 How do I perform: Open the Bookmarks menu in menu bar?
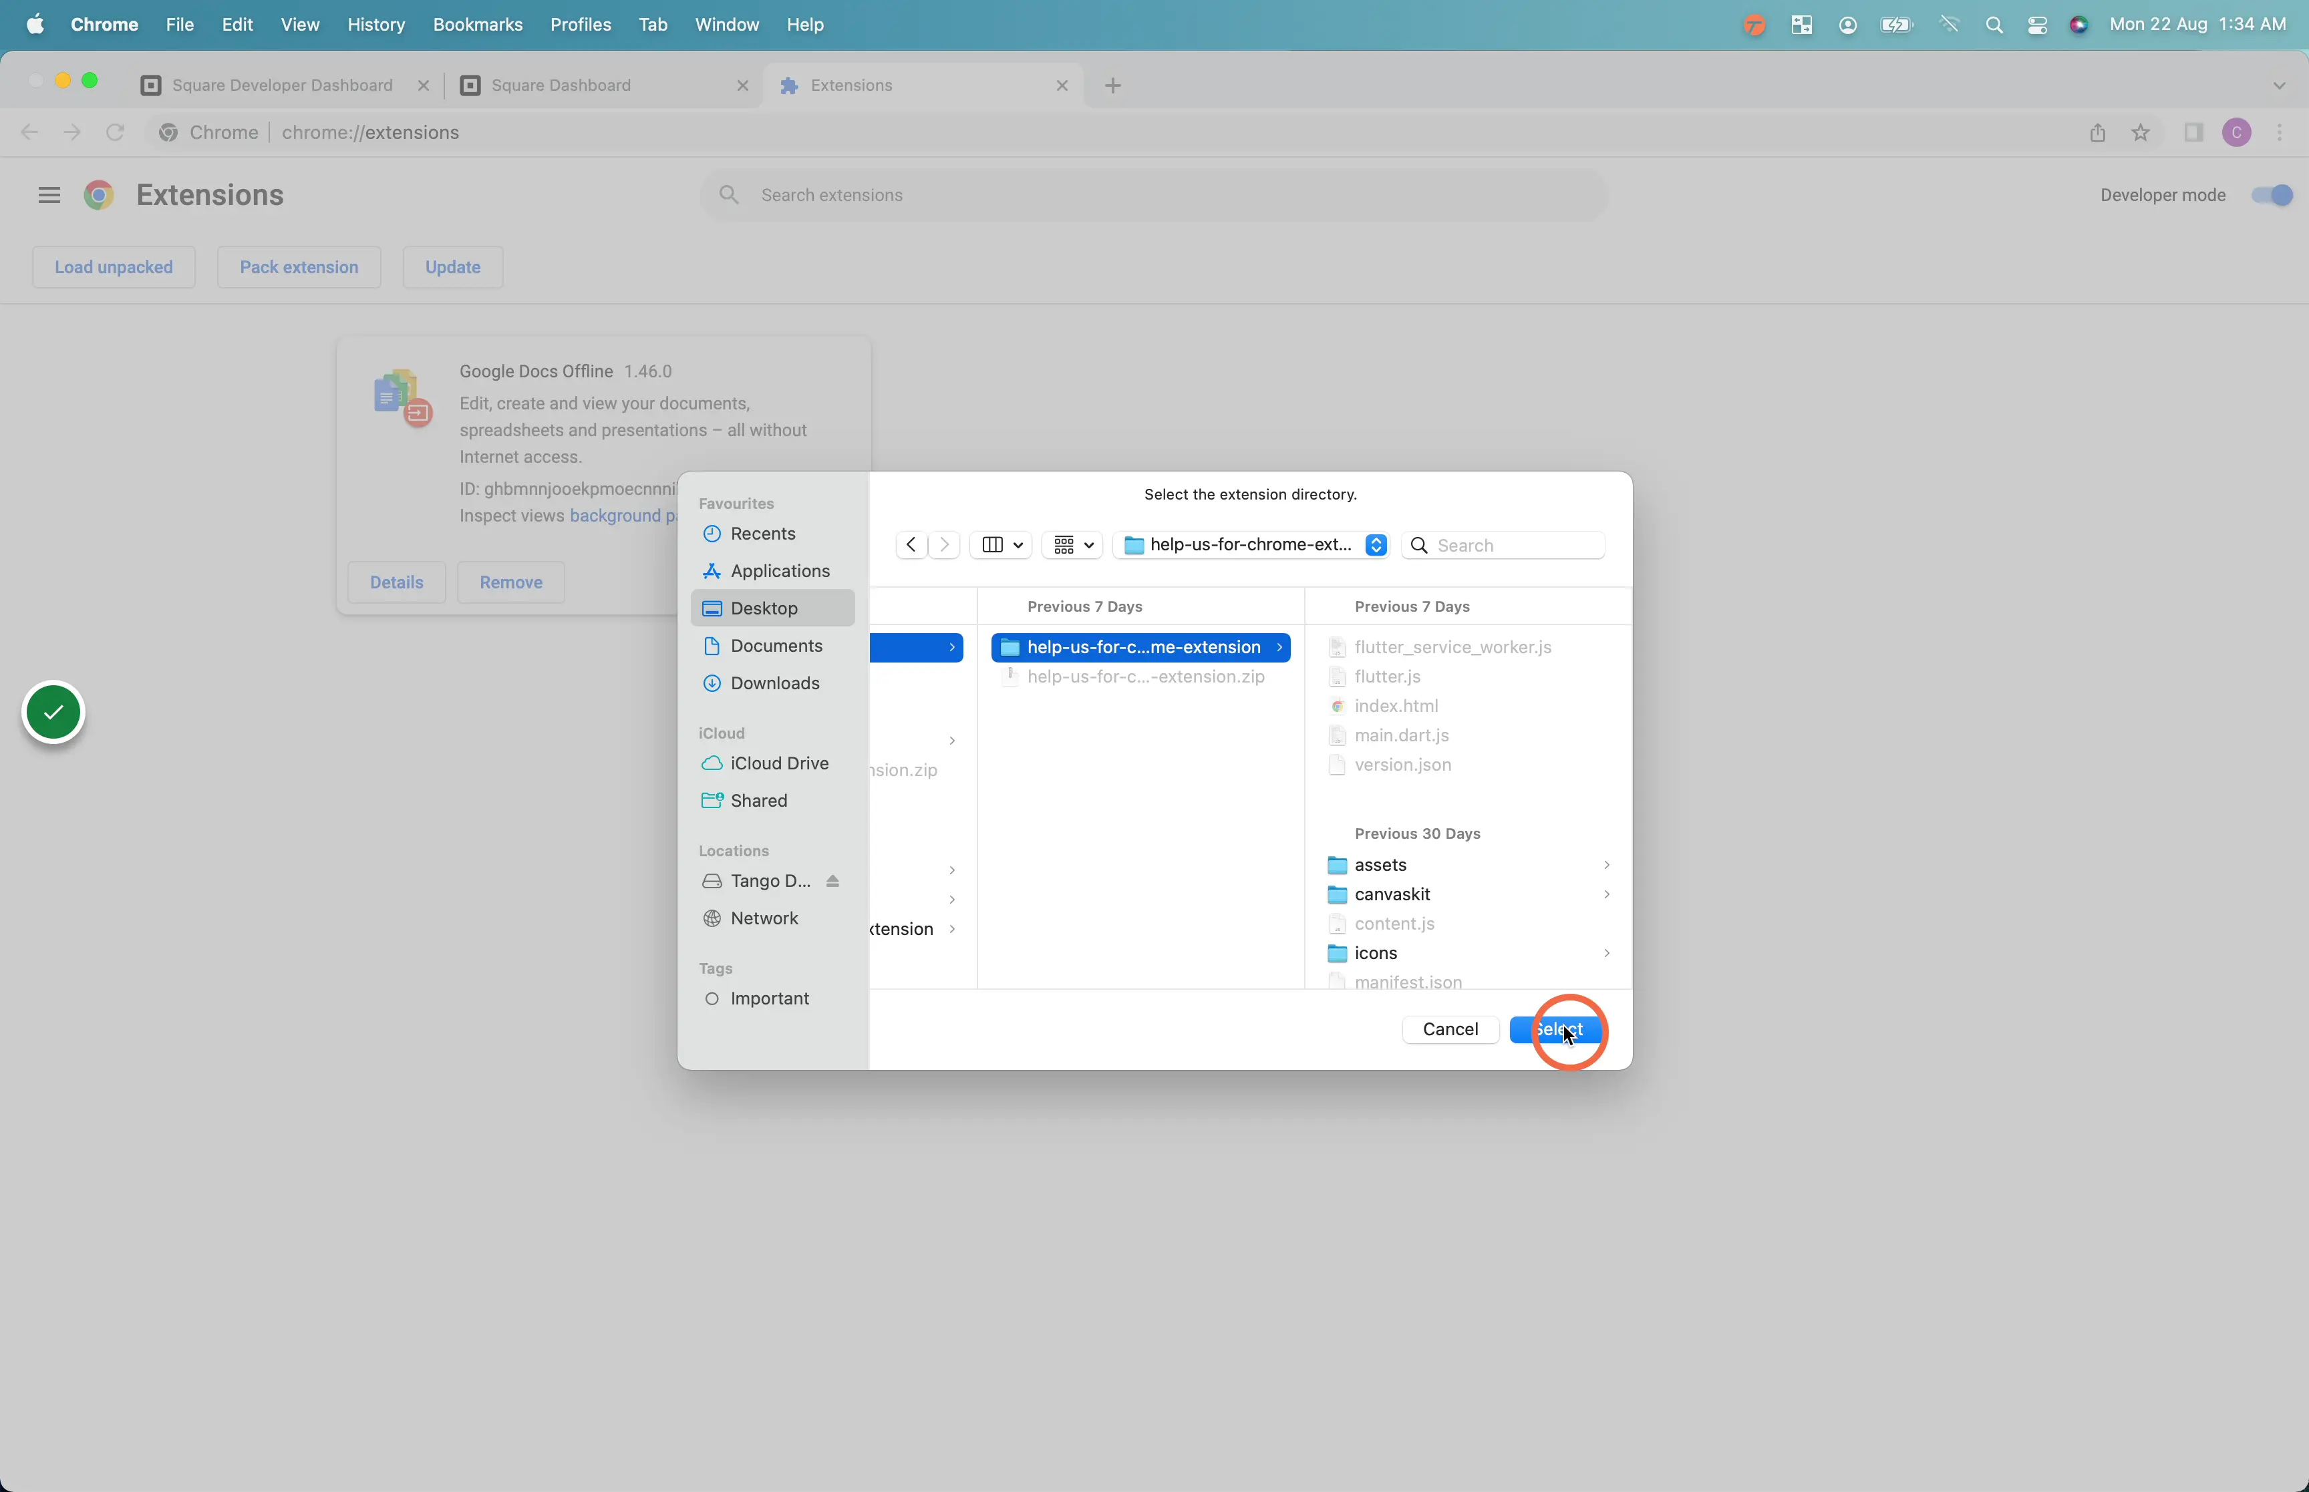pyautogui.click(x=478, y=25)
